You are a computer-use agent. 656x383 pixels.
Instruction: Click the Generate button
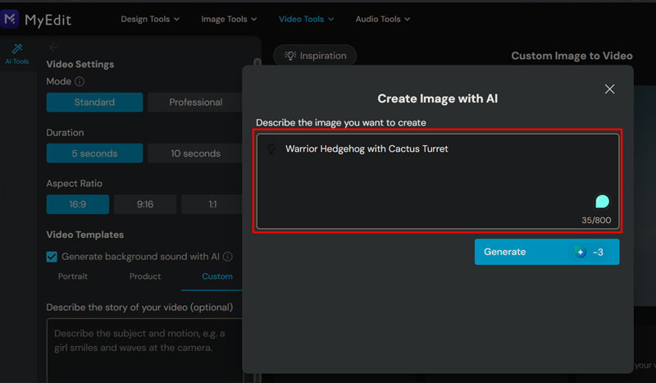[x=546, y=252]
